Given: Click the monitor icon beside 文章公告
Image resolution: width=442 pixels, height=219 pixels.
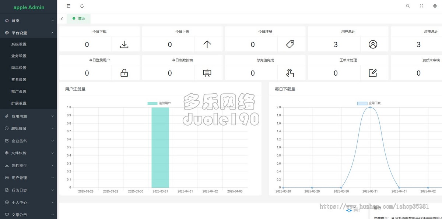Looking at the screenshot, I should pos(7,215).
